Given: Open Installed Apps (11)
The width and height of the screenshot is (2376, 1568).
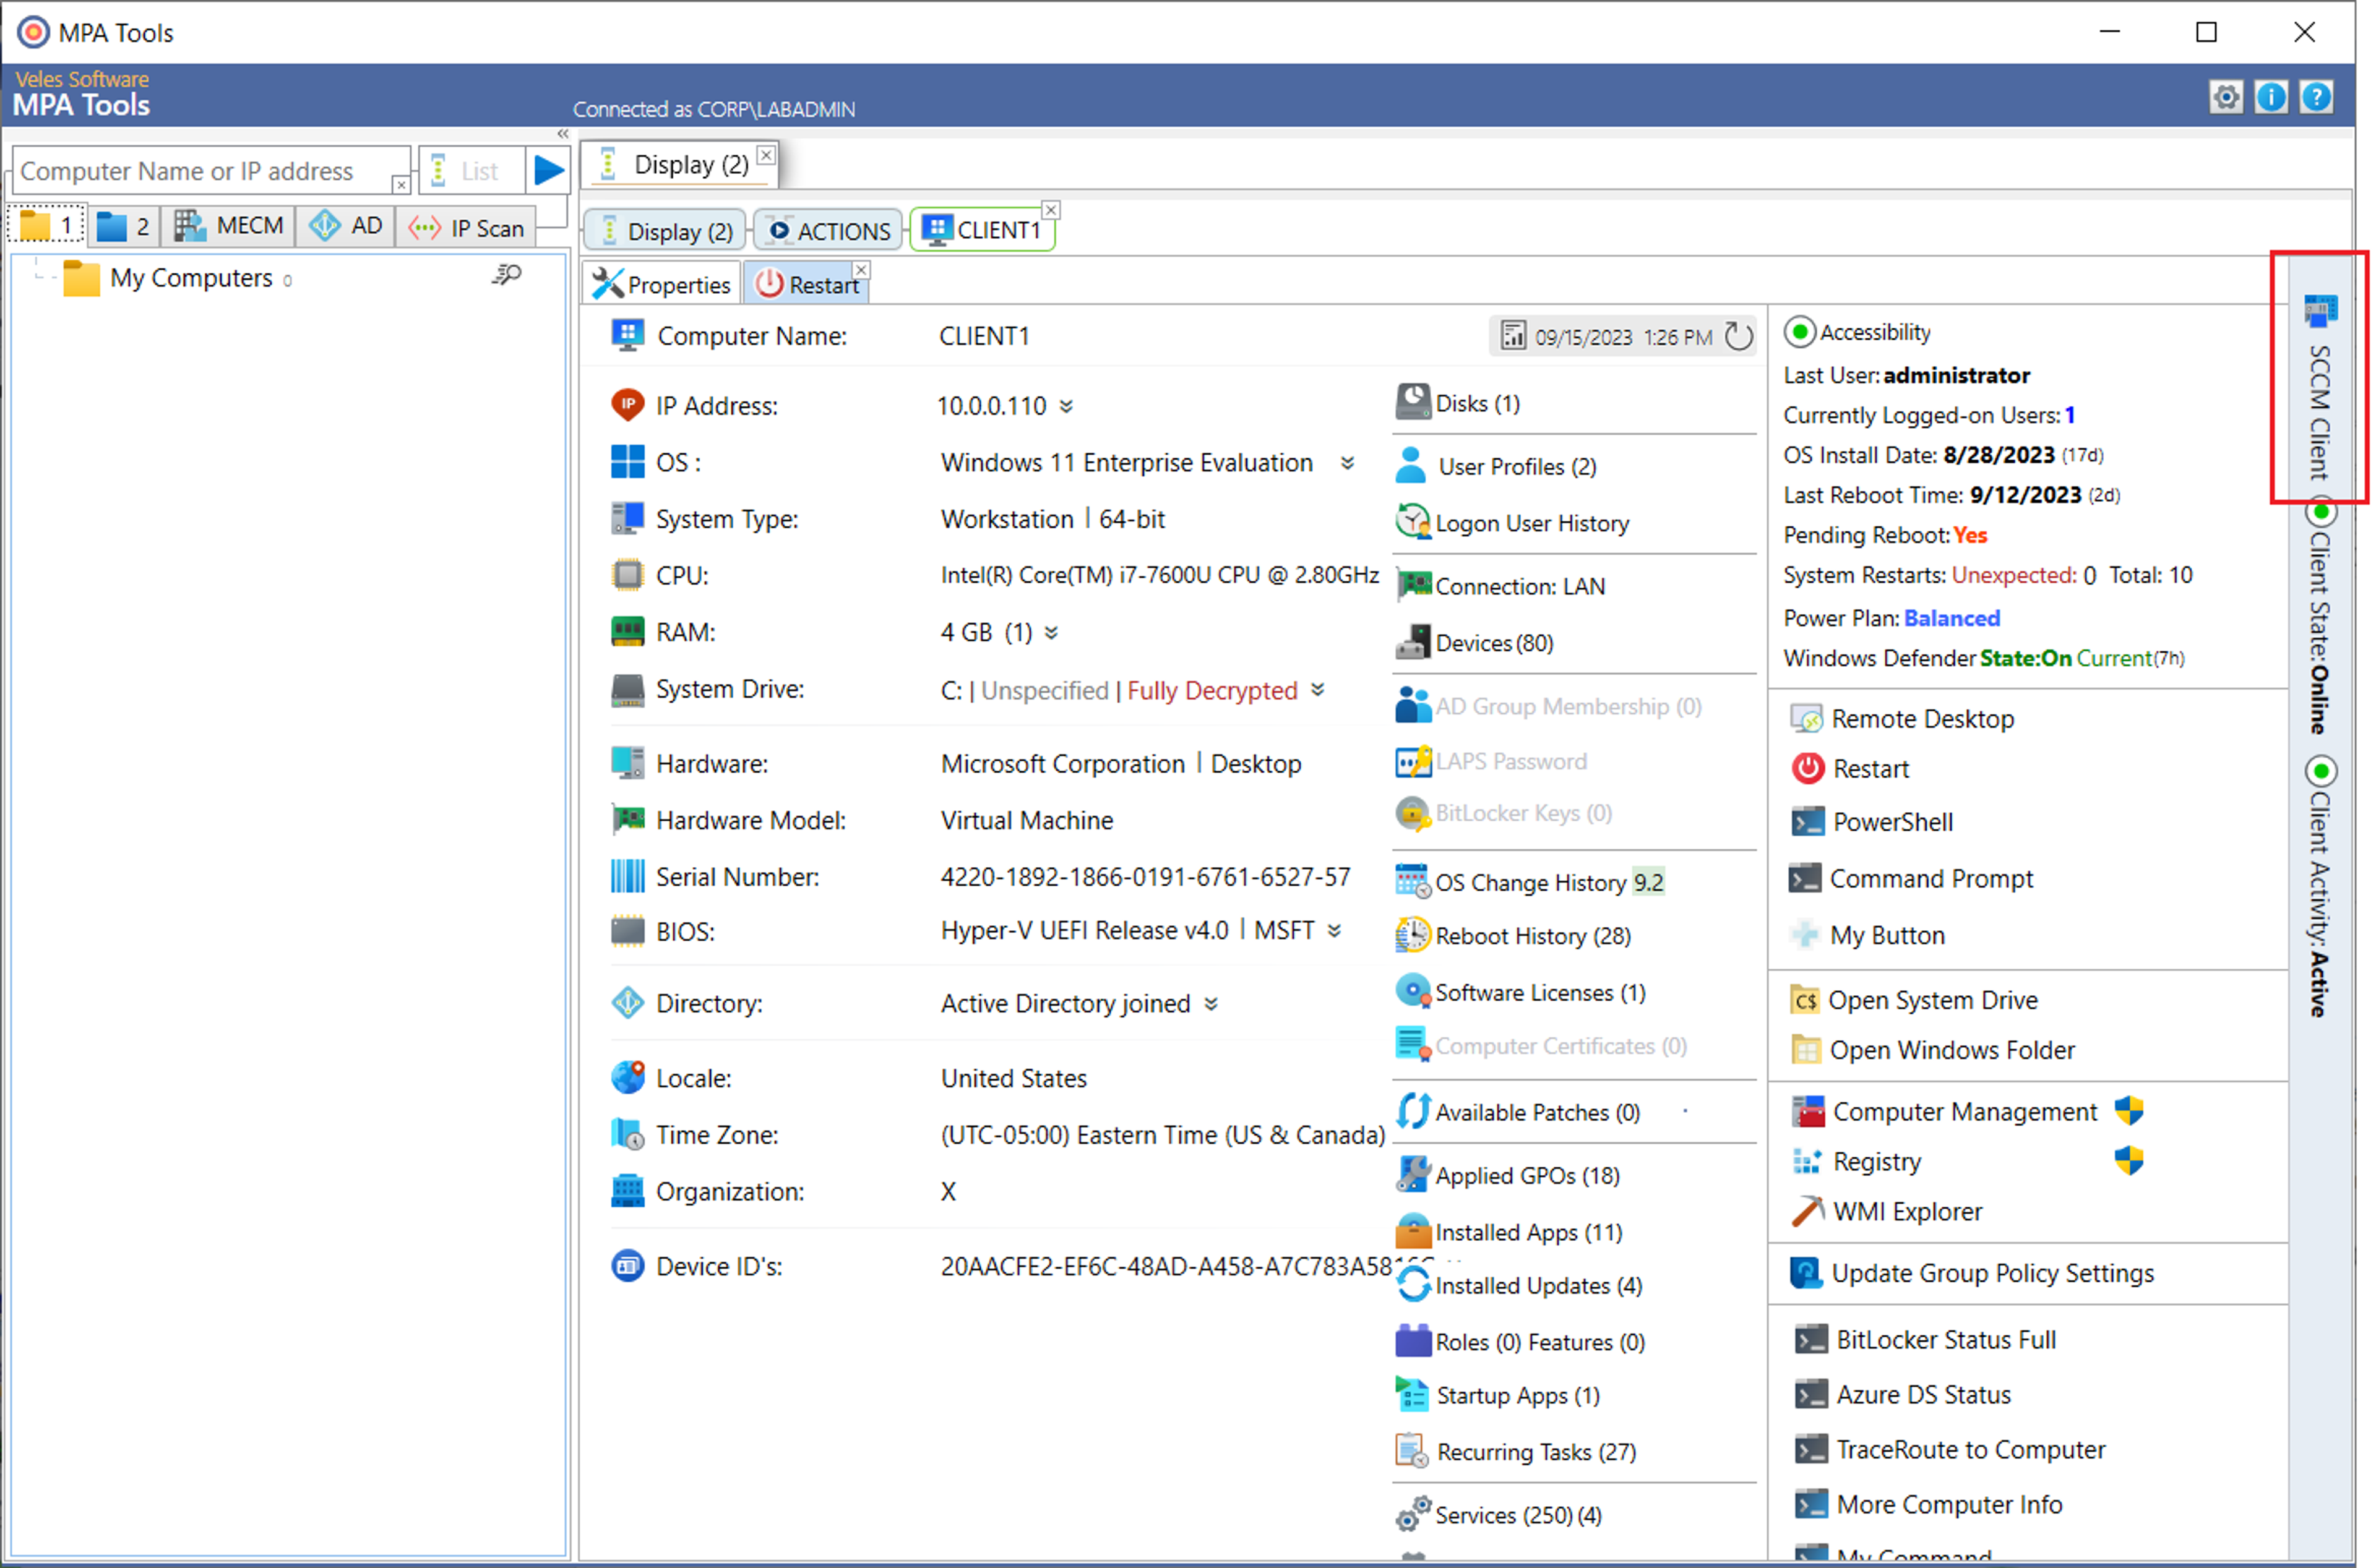Looking at the screenshot, I should pos(1509,1232).
